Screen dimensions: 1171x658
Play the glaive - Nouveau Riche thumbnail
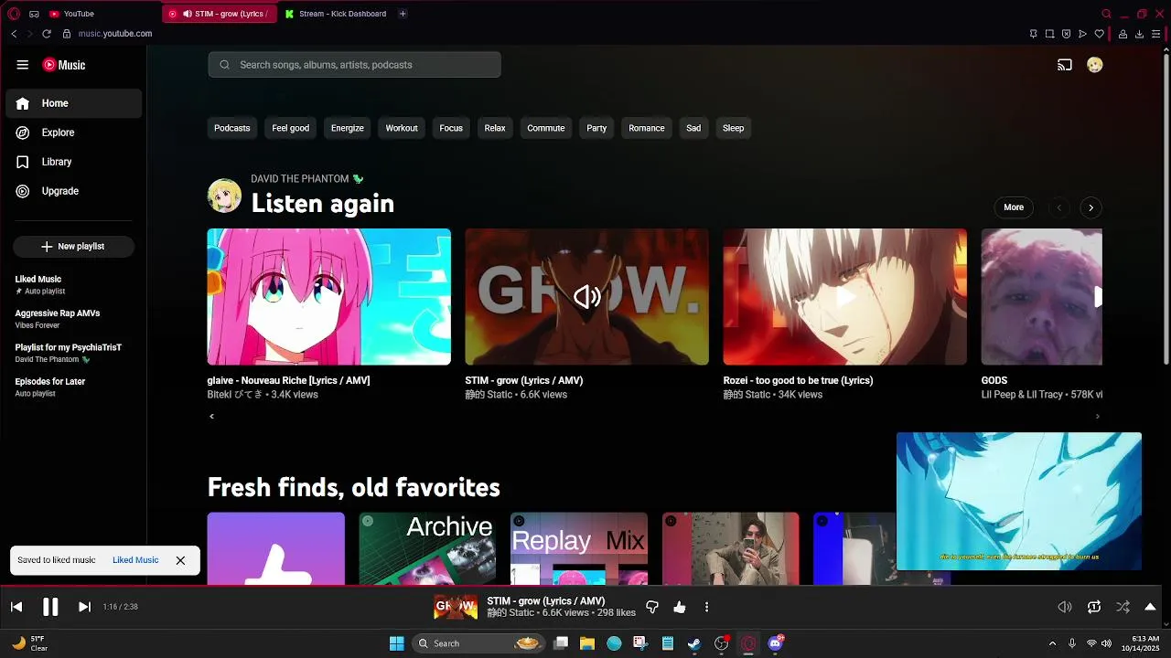tap(328, 297)
